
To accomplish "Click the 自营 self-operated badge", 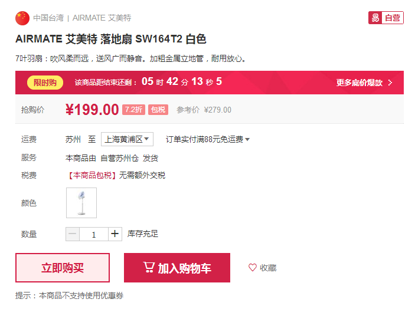I will [x=386, y=18].
